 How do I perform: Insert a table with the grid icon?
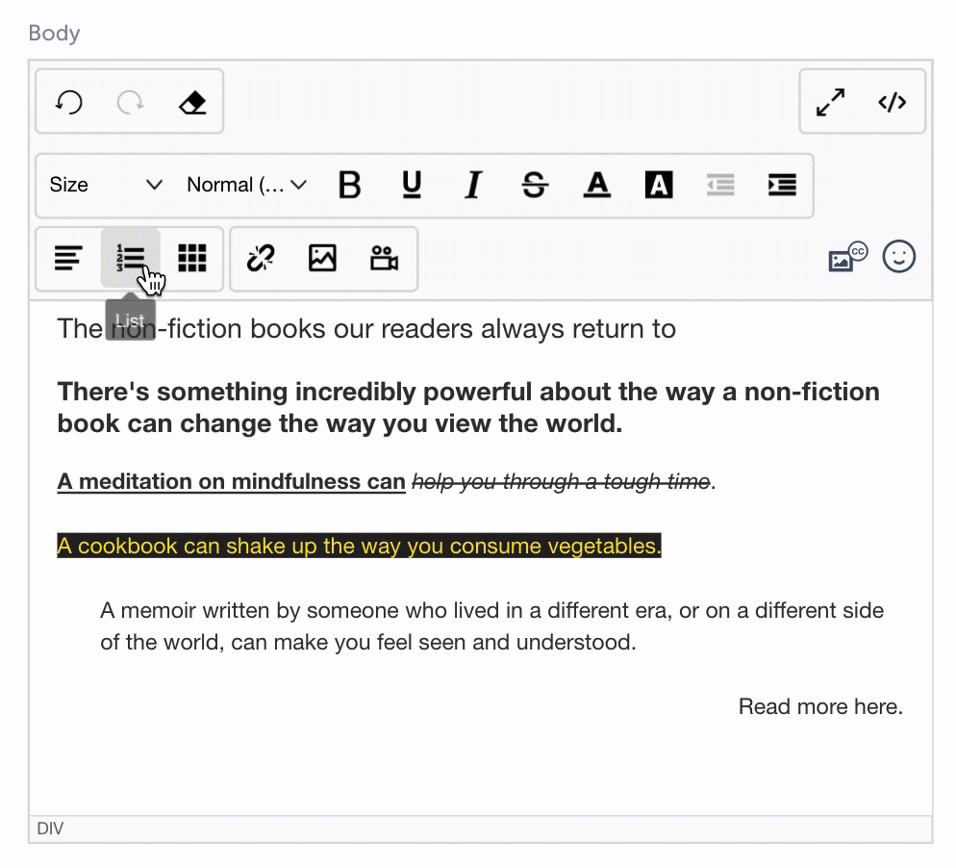192,258
